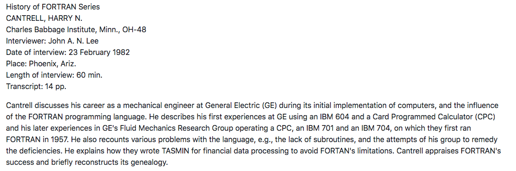The height and width of the screenshot is (171, 516).
Task: Click the word 'TASMIN' in paragraph
Action: click(x=175, y=151)
